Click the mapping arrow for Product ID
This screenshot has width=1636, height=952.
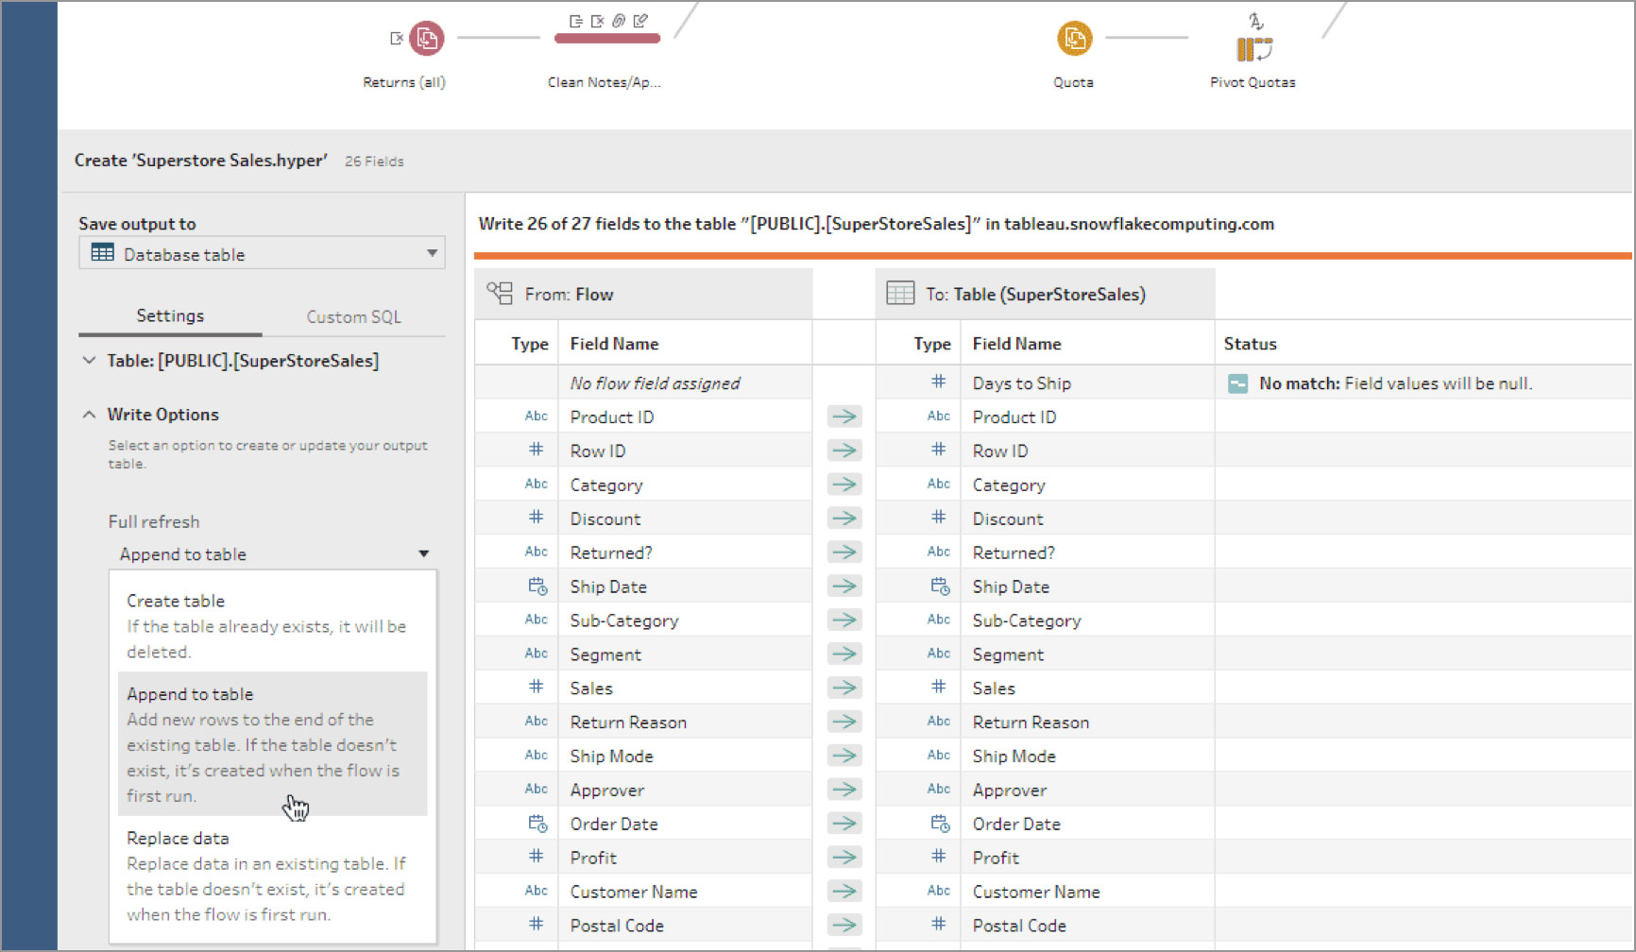844,416
